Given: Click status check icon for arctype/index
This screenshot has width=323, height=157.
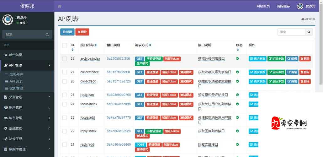Looking at the screenshot, I should 237,59.
